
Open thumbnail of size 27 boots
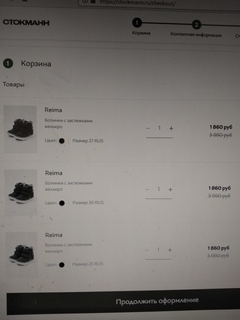coord(20,129)
